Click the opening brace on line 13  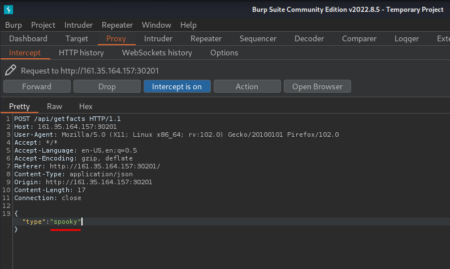pyautogui.click(x=16, y=214)
